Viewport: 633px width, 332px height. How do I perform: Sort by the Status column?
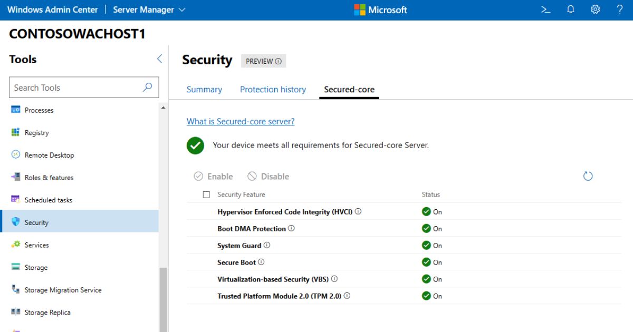[431, 194]
